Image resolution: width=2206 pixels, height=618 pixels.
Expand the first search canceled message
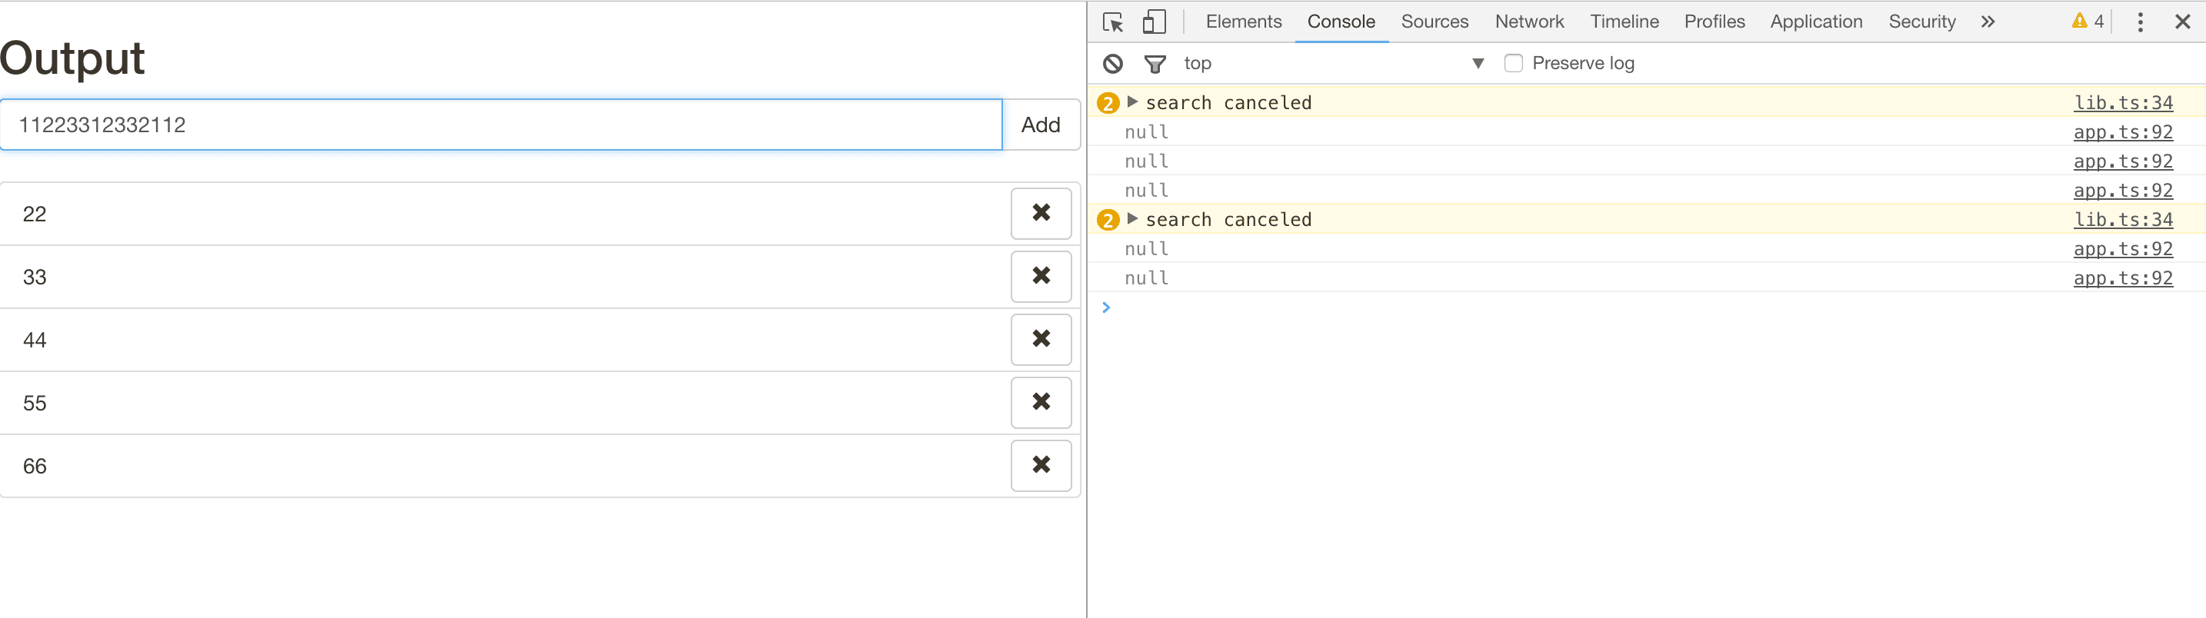tap(1132, 102)
